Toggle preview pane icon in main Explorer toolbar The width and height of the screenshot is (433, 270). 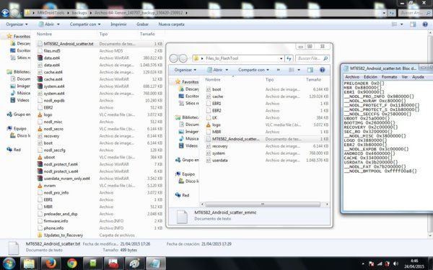(x=413, y=24)
